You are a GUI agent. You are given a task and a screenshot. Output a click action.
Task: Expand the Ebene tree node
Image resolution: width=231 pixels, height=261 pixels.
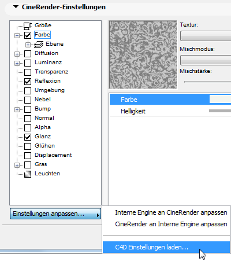pyautogui.click(x=28, y=45)
